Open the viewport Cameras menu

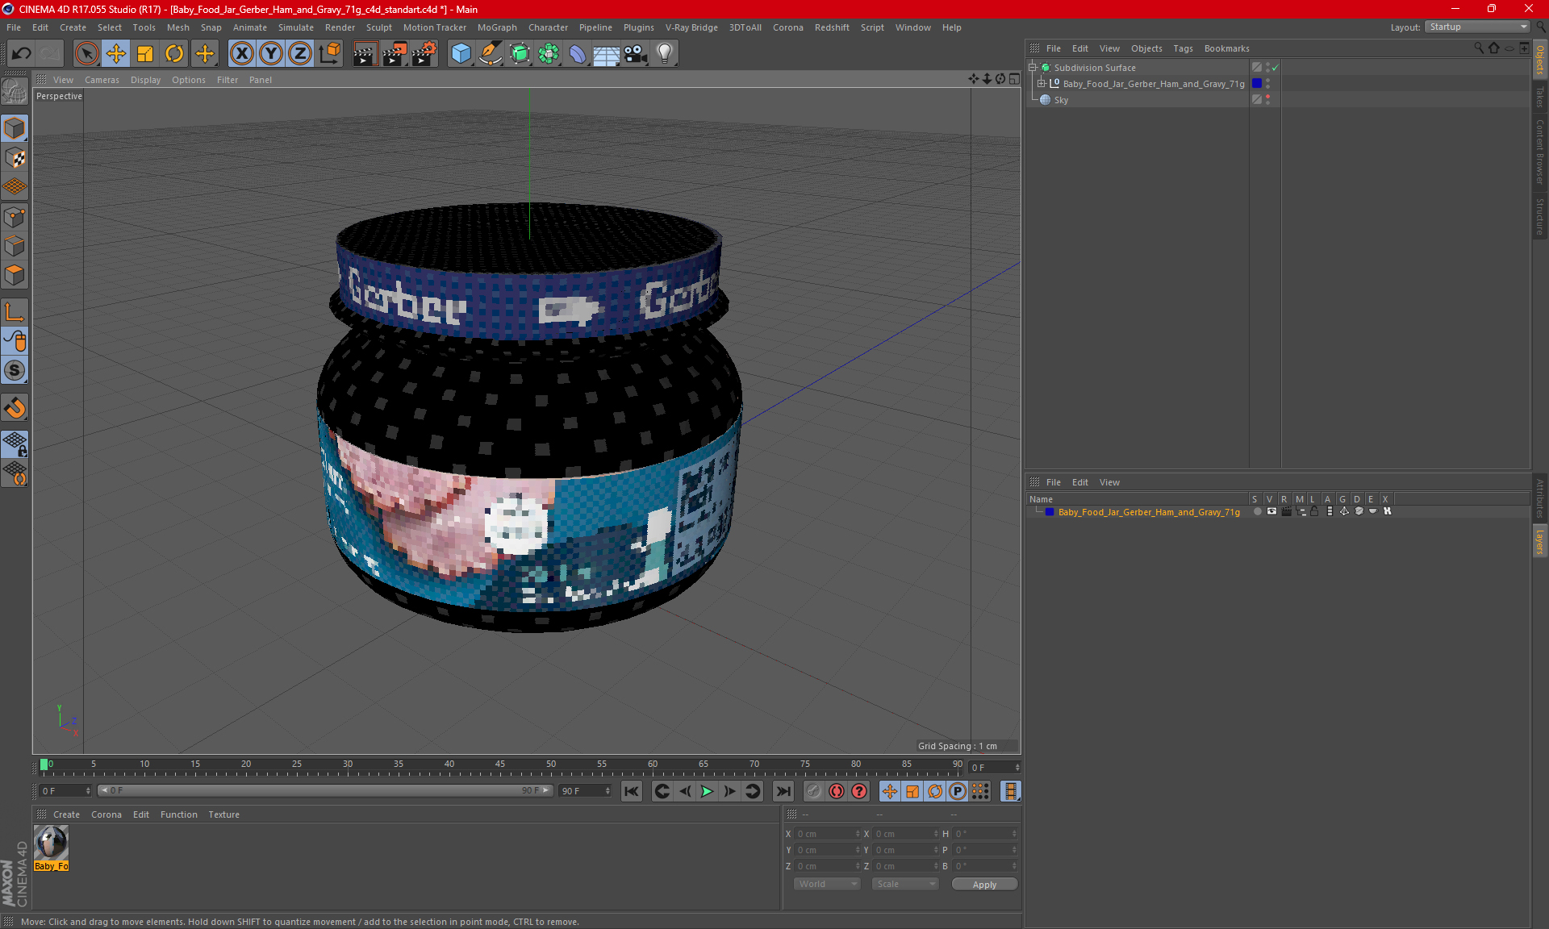pyautogui.click(x=102, y=80)
